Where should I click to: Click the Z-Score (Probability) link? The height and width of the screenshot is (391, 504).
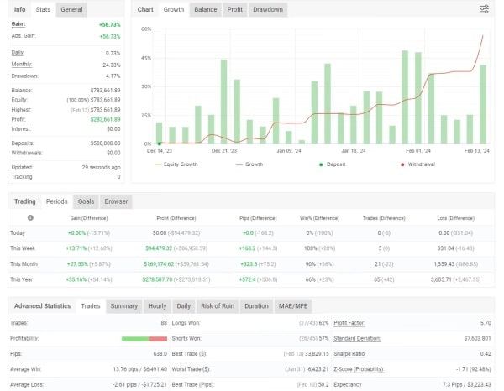pyautogui.click(x=359, y=369)
